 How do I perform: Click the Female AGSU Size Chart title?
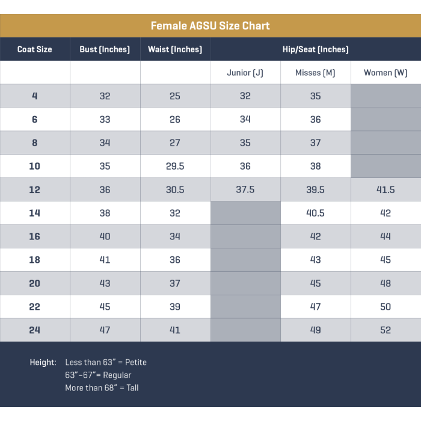210,26
